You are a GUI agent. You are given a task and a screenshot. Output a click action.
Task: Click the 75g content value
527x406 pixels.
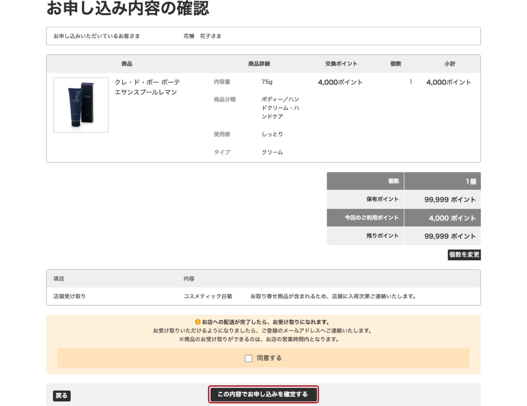267,82
